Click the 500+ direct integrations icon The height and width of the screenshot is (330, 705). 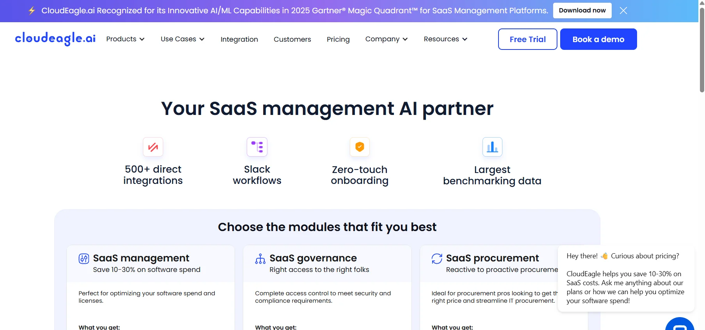(153, 147)
